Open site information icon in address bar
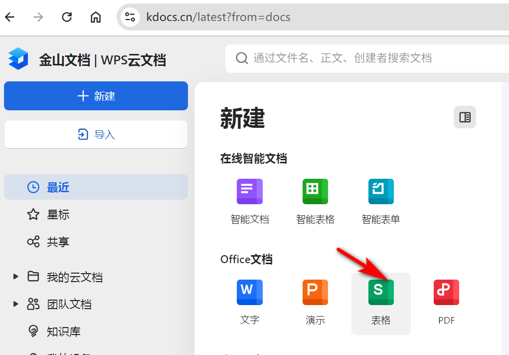 (x=130, y=17)
